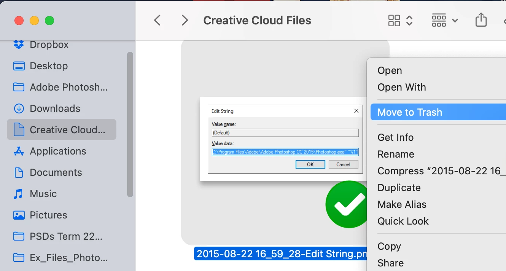Go back with the left chevron
Screen dimensions: 506x271
tap(157, 20)
